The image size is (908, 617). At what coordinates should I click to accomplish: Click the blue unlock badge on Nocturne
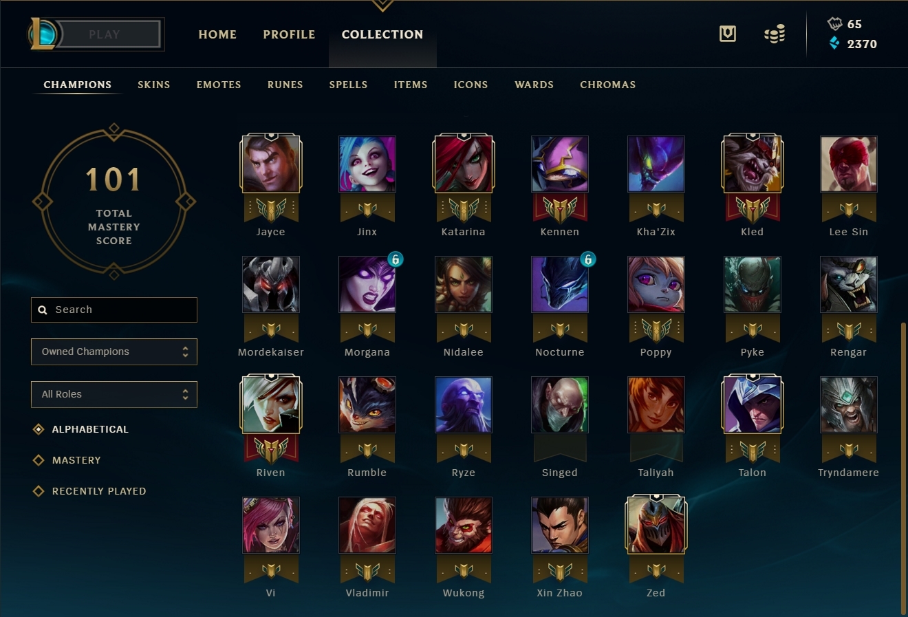point(588,259)
